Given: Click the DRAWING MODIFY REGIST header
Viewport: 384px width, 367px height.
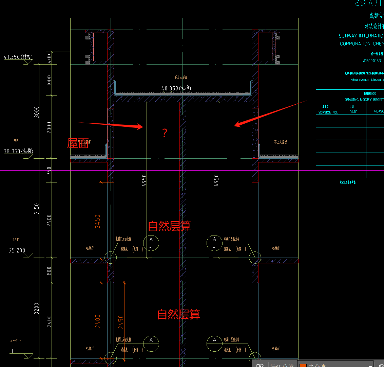Looking at the screenshot, I should [364, 100].
